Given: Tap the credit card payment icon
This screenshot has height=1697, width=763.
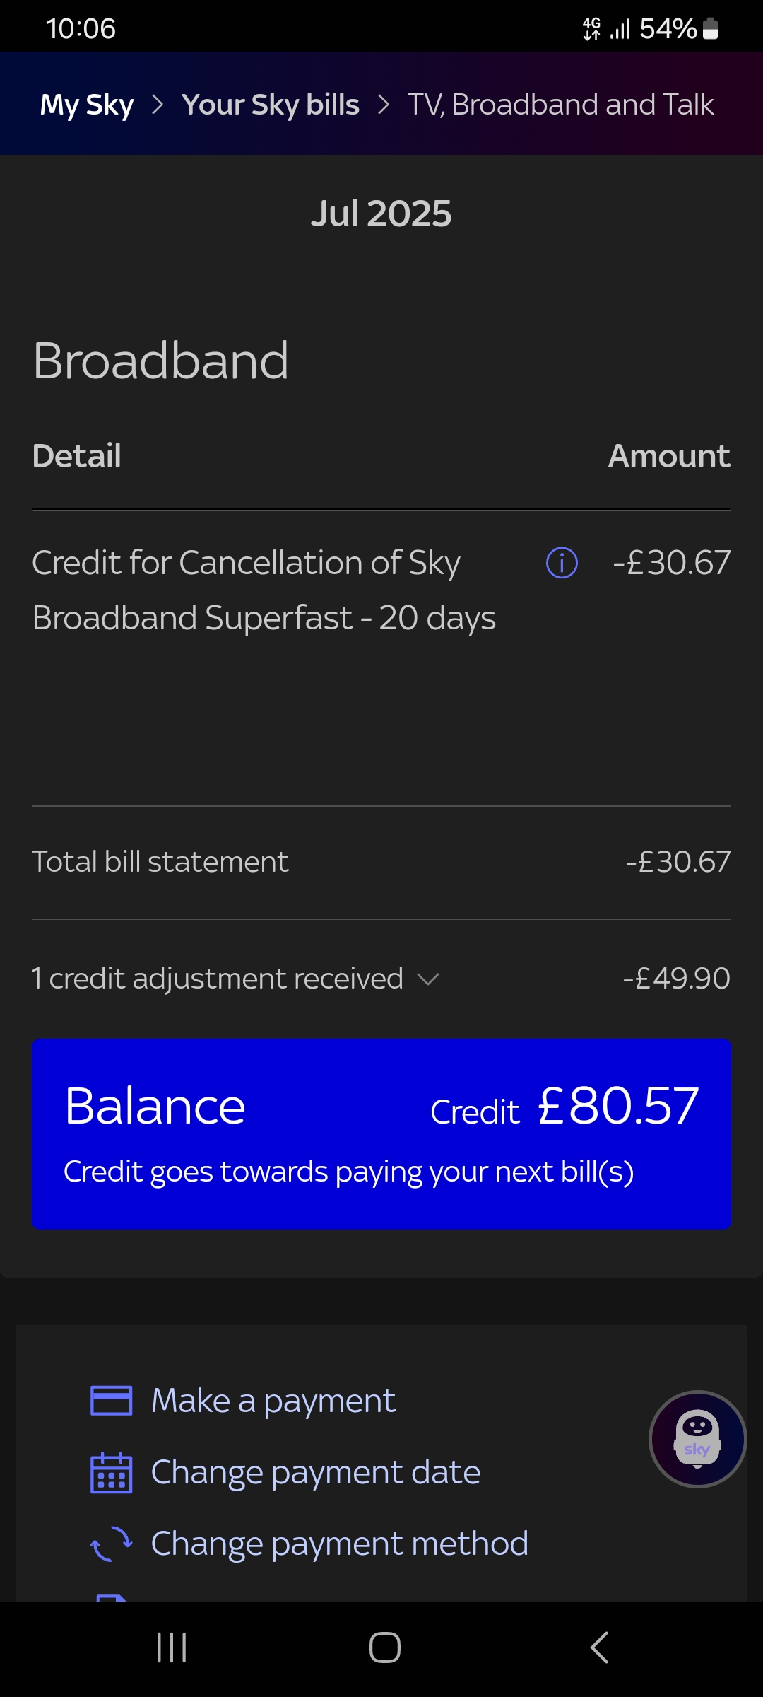Looking at the screenshot, I should (112, 1401).
